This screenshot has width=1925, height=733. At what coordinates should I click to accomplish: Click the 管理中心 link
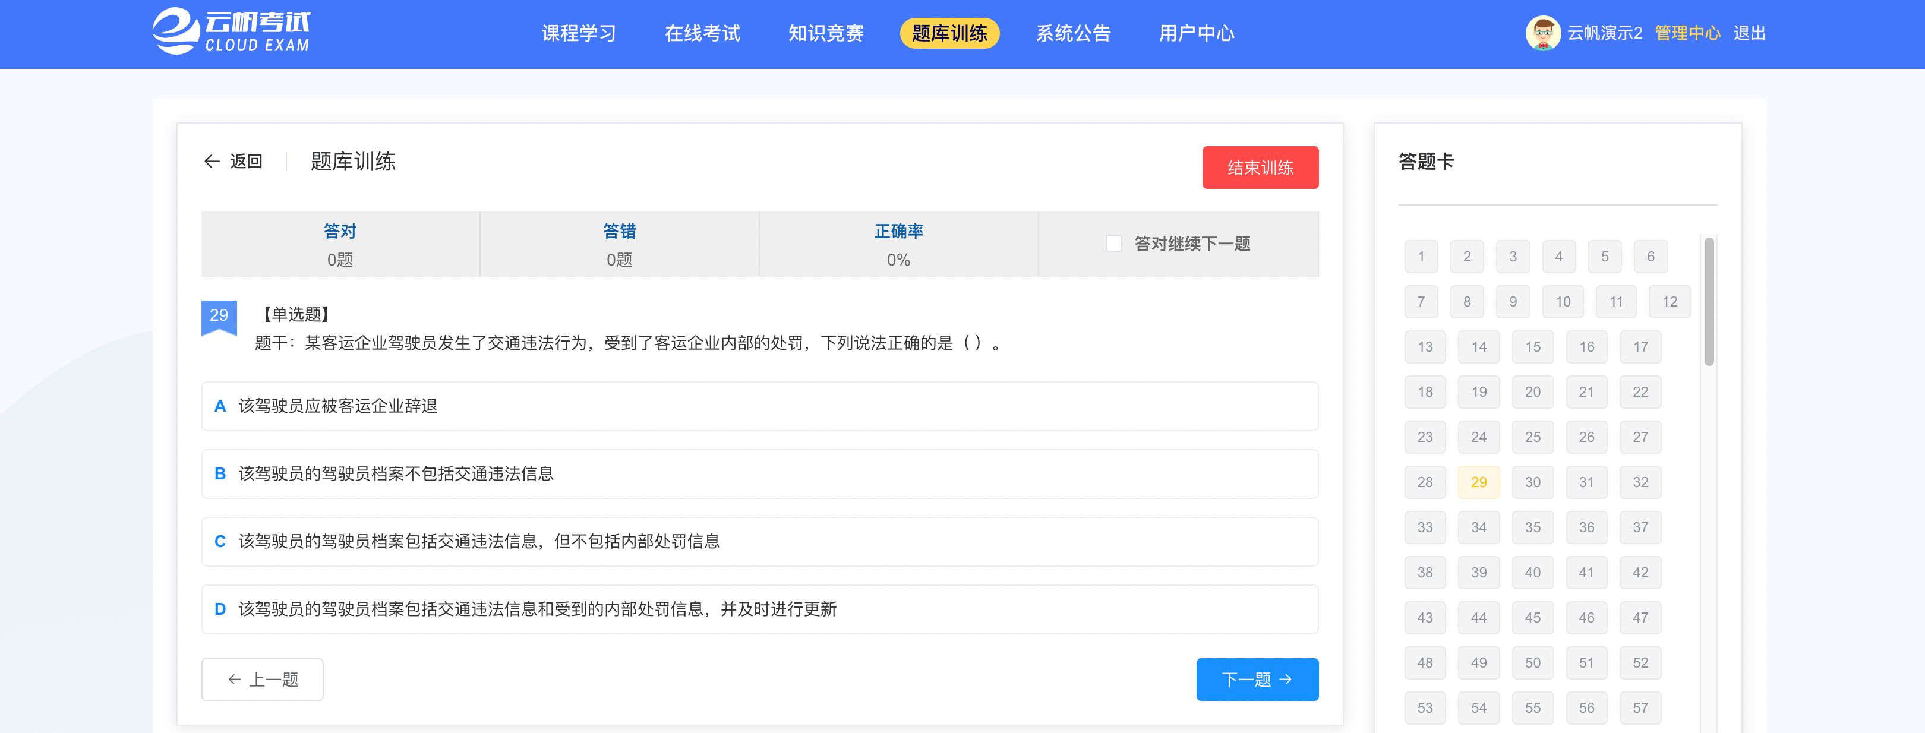click(1687, 34)
